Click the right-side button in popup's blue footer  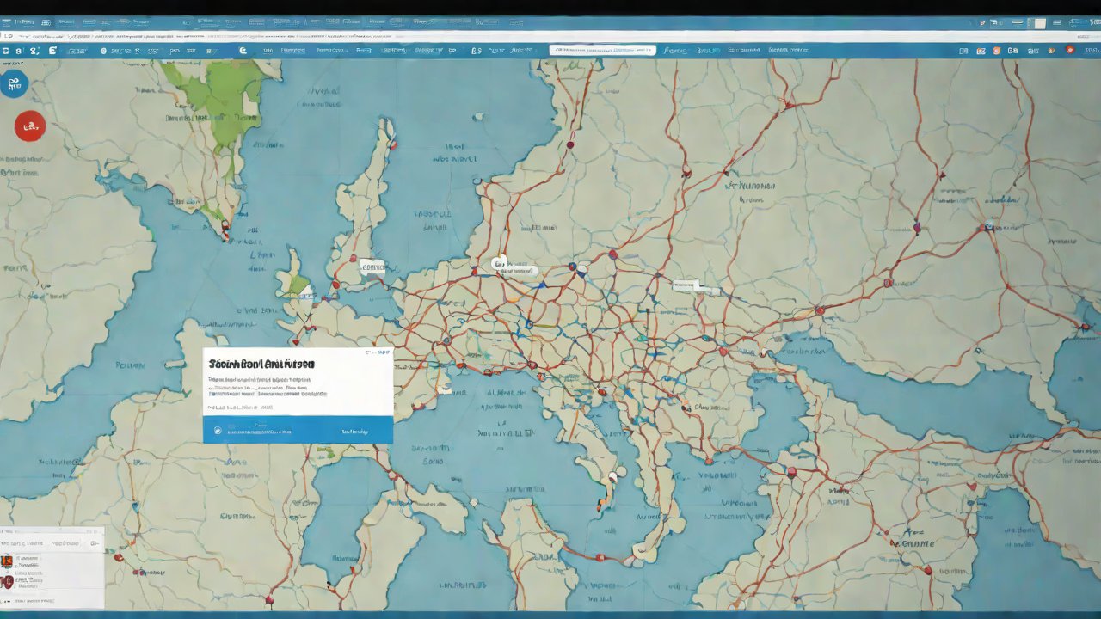pyautogui.click(x=354, y=432)
